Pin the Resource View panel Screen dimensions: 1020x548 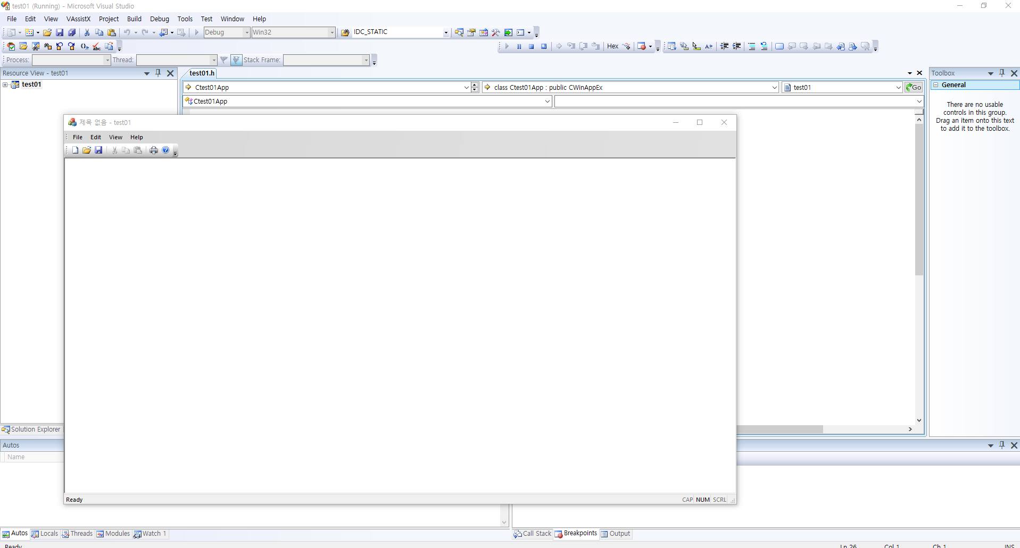158,73
